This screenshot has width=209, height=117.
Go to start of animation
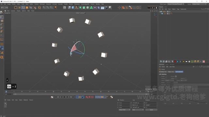click(x=56, y=97)
